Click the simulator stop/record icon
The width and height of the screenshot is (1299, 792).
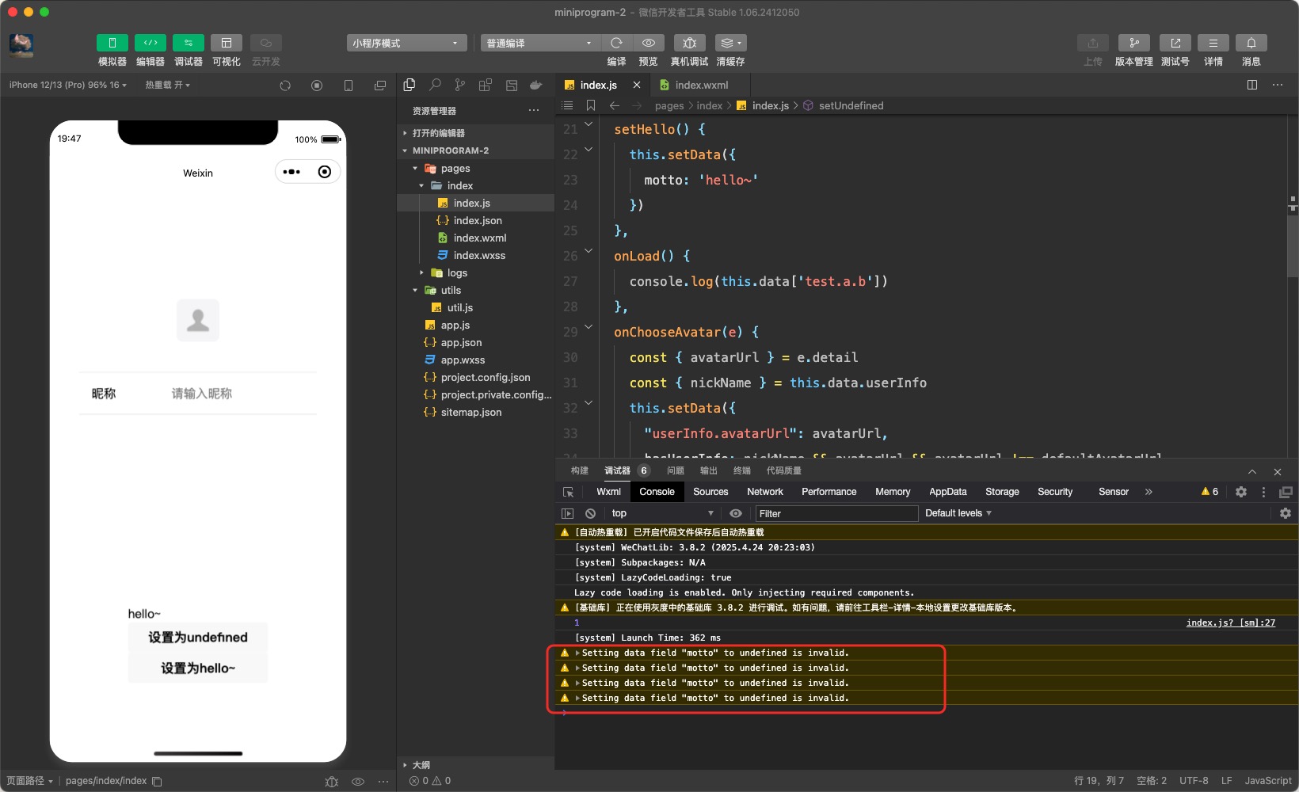pos(317,86)
